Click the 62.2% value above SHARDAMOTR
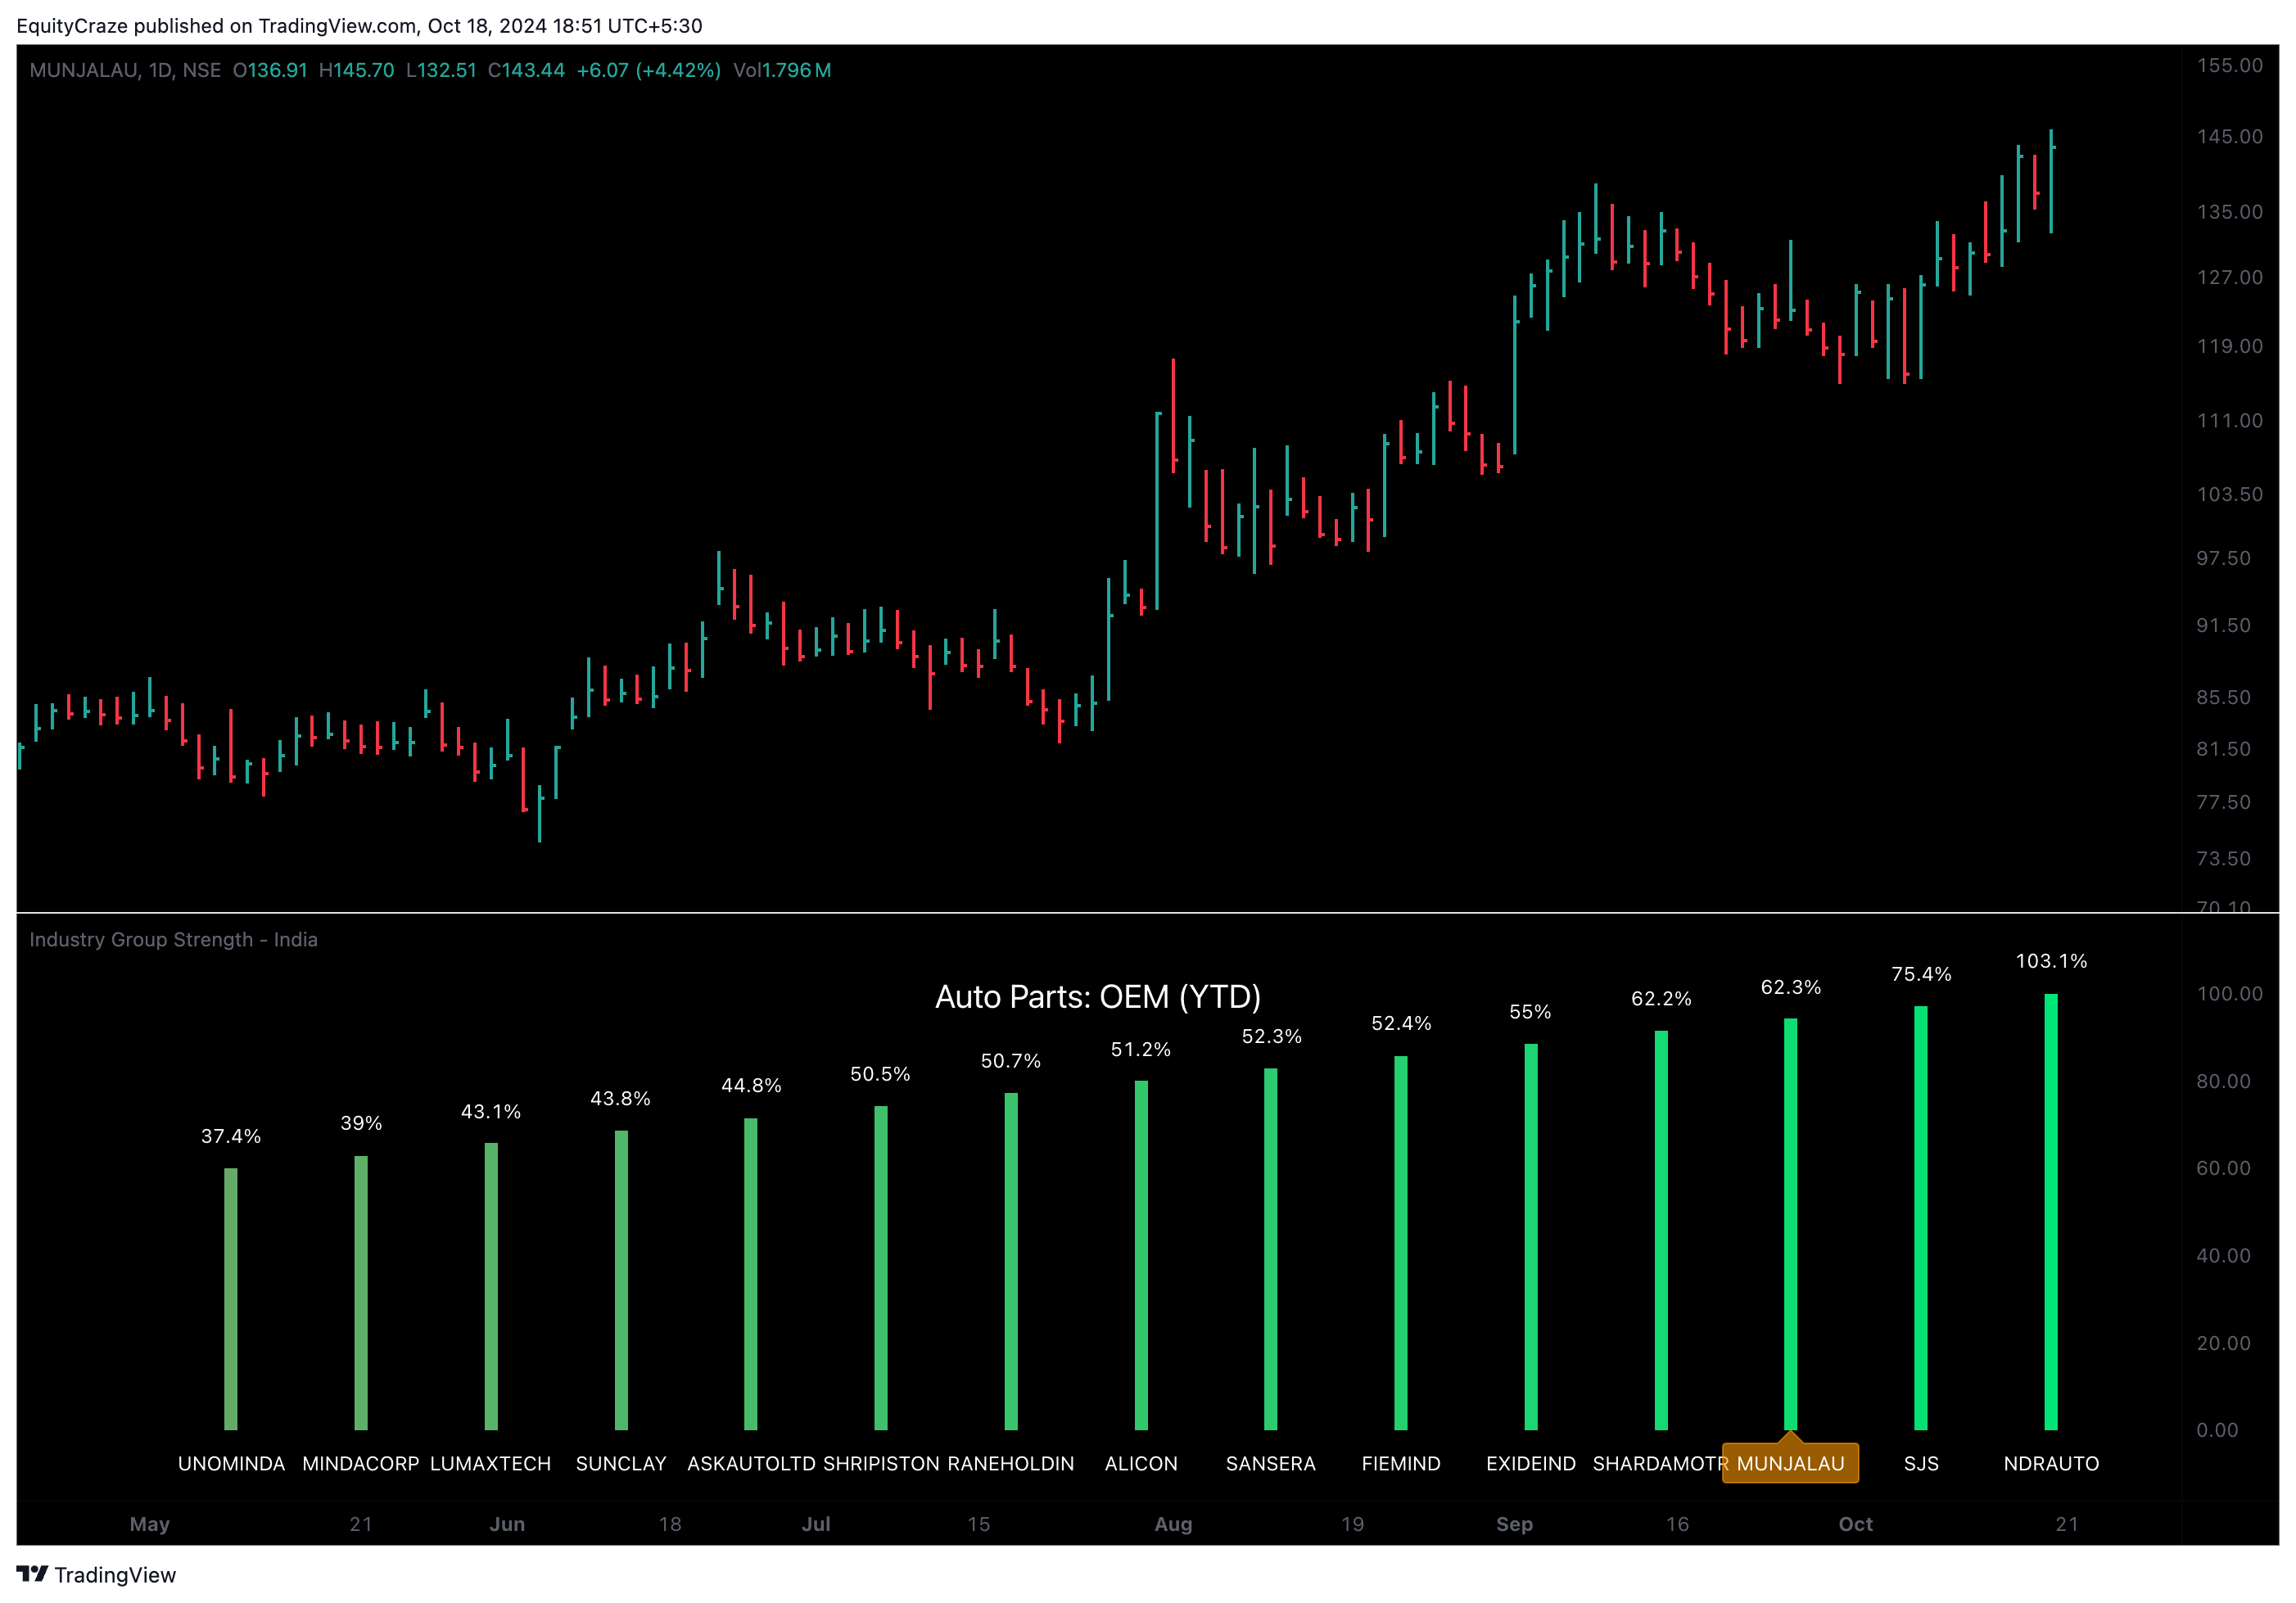 (x=1661, y=999)
